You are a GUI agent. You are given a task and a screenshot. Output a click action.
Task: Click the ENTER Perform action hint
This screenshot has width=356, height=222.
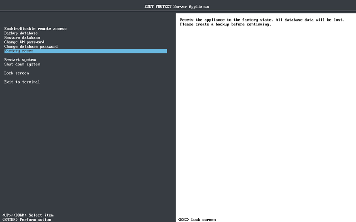[x=27, y=220]
